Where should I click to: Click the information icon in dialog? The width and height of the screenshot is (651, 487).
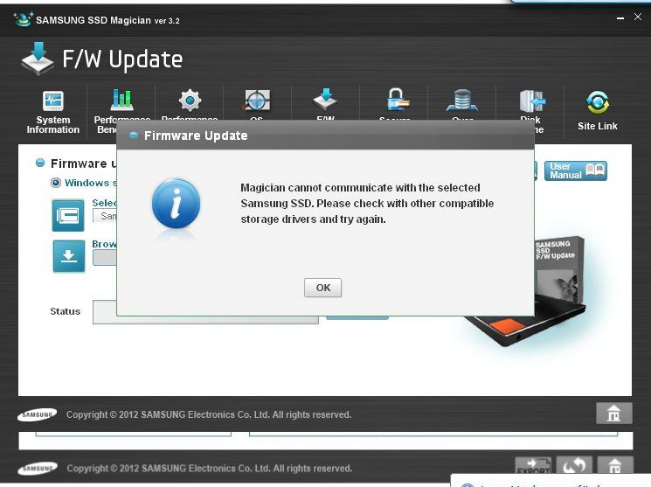pos(176,204)
